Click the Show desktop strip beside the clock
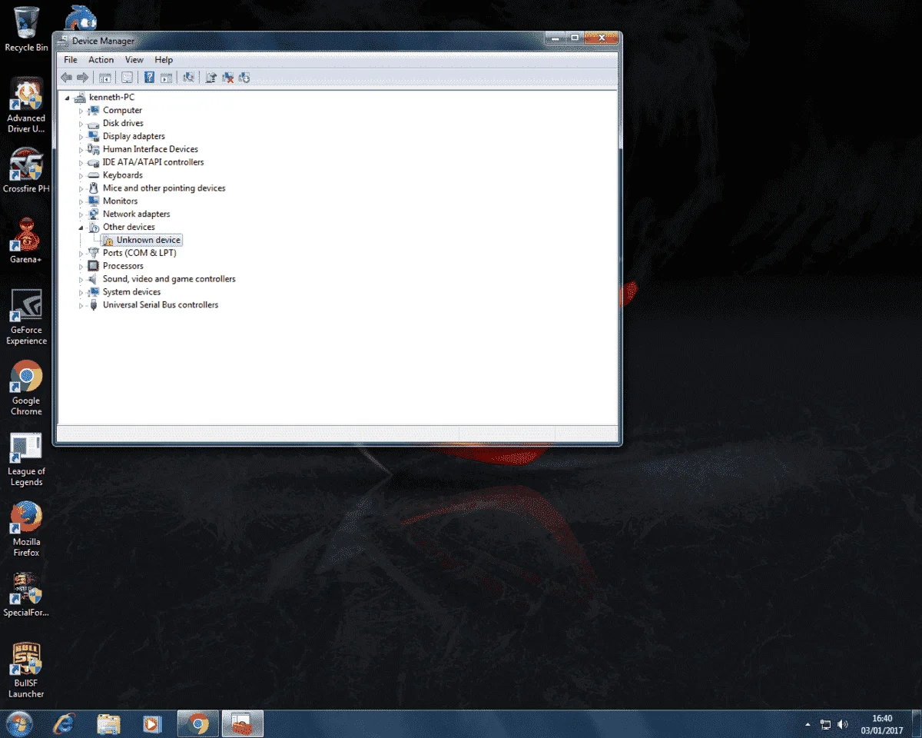This screenshot has height=738, width=922. click(x=916, y=724)
